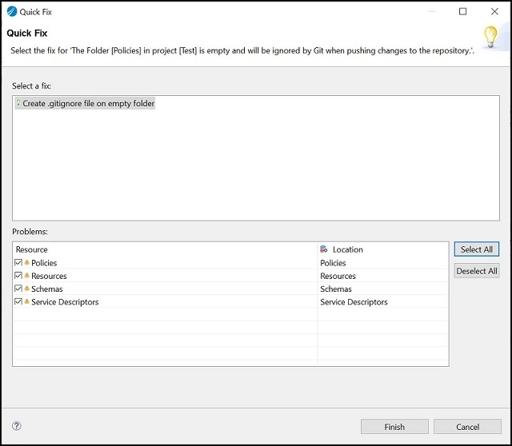Click the gitignore fix lightbulb icon
This screenshot has width=512, height=446.
[x=18, y=104]
